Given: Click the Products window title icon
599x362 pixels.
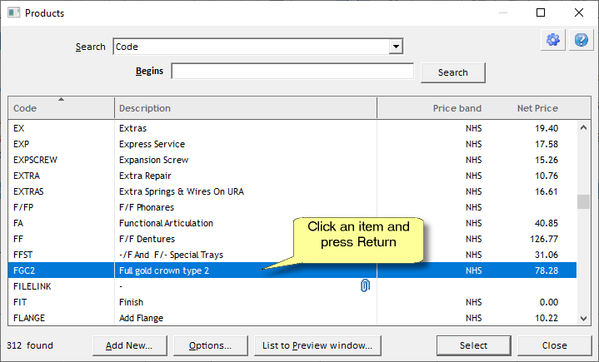Looking at the screenshot, I should pos(12,13).
